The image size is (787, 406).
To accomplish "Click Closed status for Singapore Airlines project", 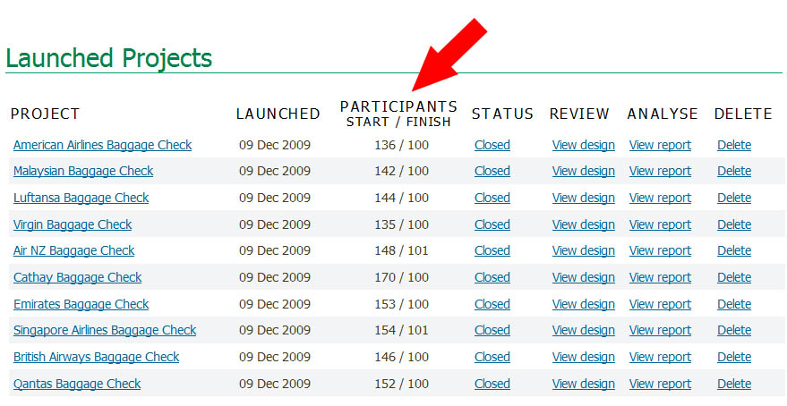I will 492,330.
